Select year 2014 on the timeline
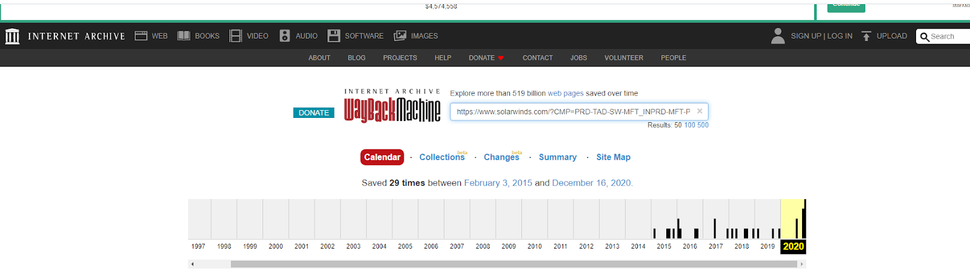The width and height of the screenshot is (970, 277). [x=638, y=246]
